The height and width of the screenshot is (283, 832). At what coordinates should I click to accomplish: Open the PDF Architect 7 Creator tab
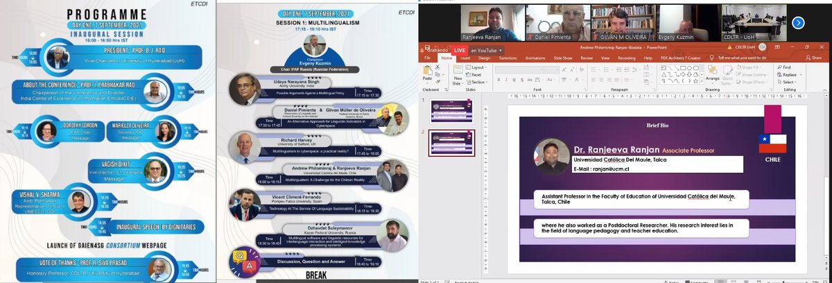click(x=680, y=58)
